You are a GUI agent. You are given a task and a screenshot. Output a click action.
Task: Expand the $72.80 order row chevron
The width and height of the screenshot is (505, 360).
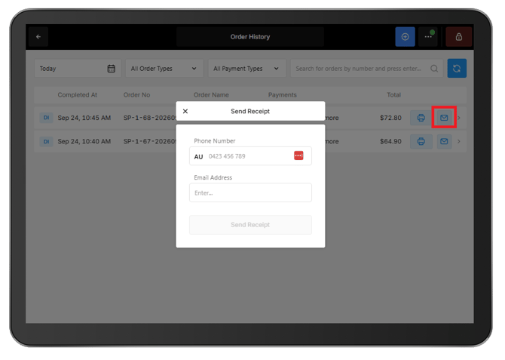459,118
